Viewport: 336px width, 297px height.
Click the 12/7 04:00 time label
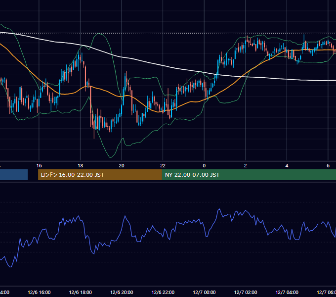tap(287, 292)
